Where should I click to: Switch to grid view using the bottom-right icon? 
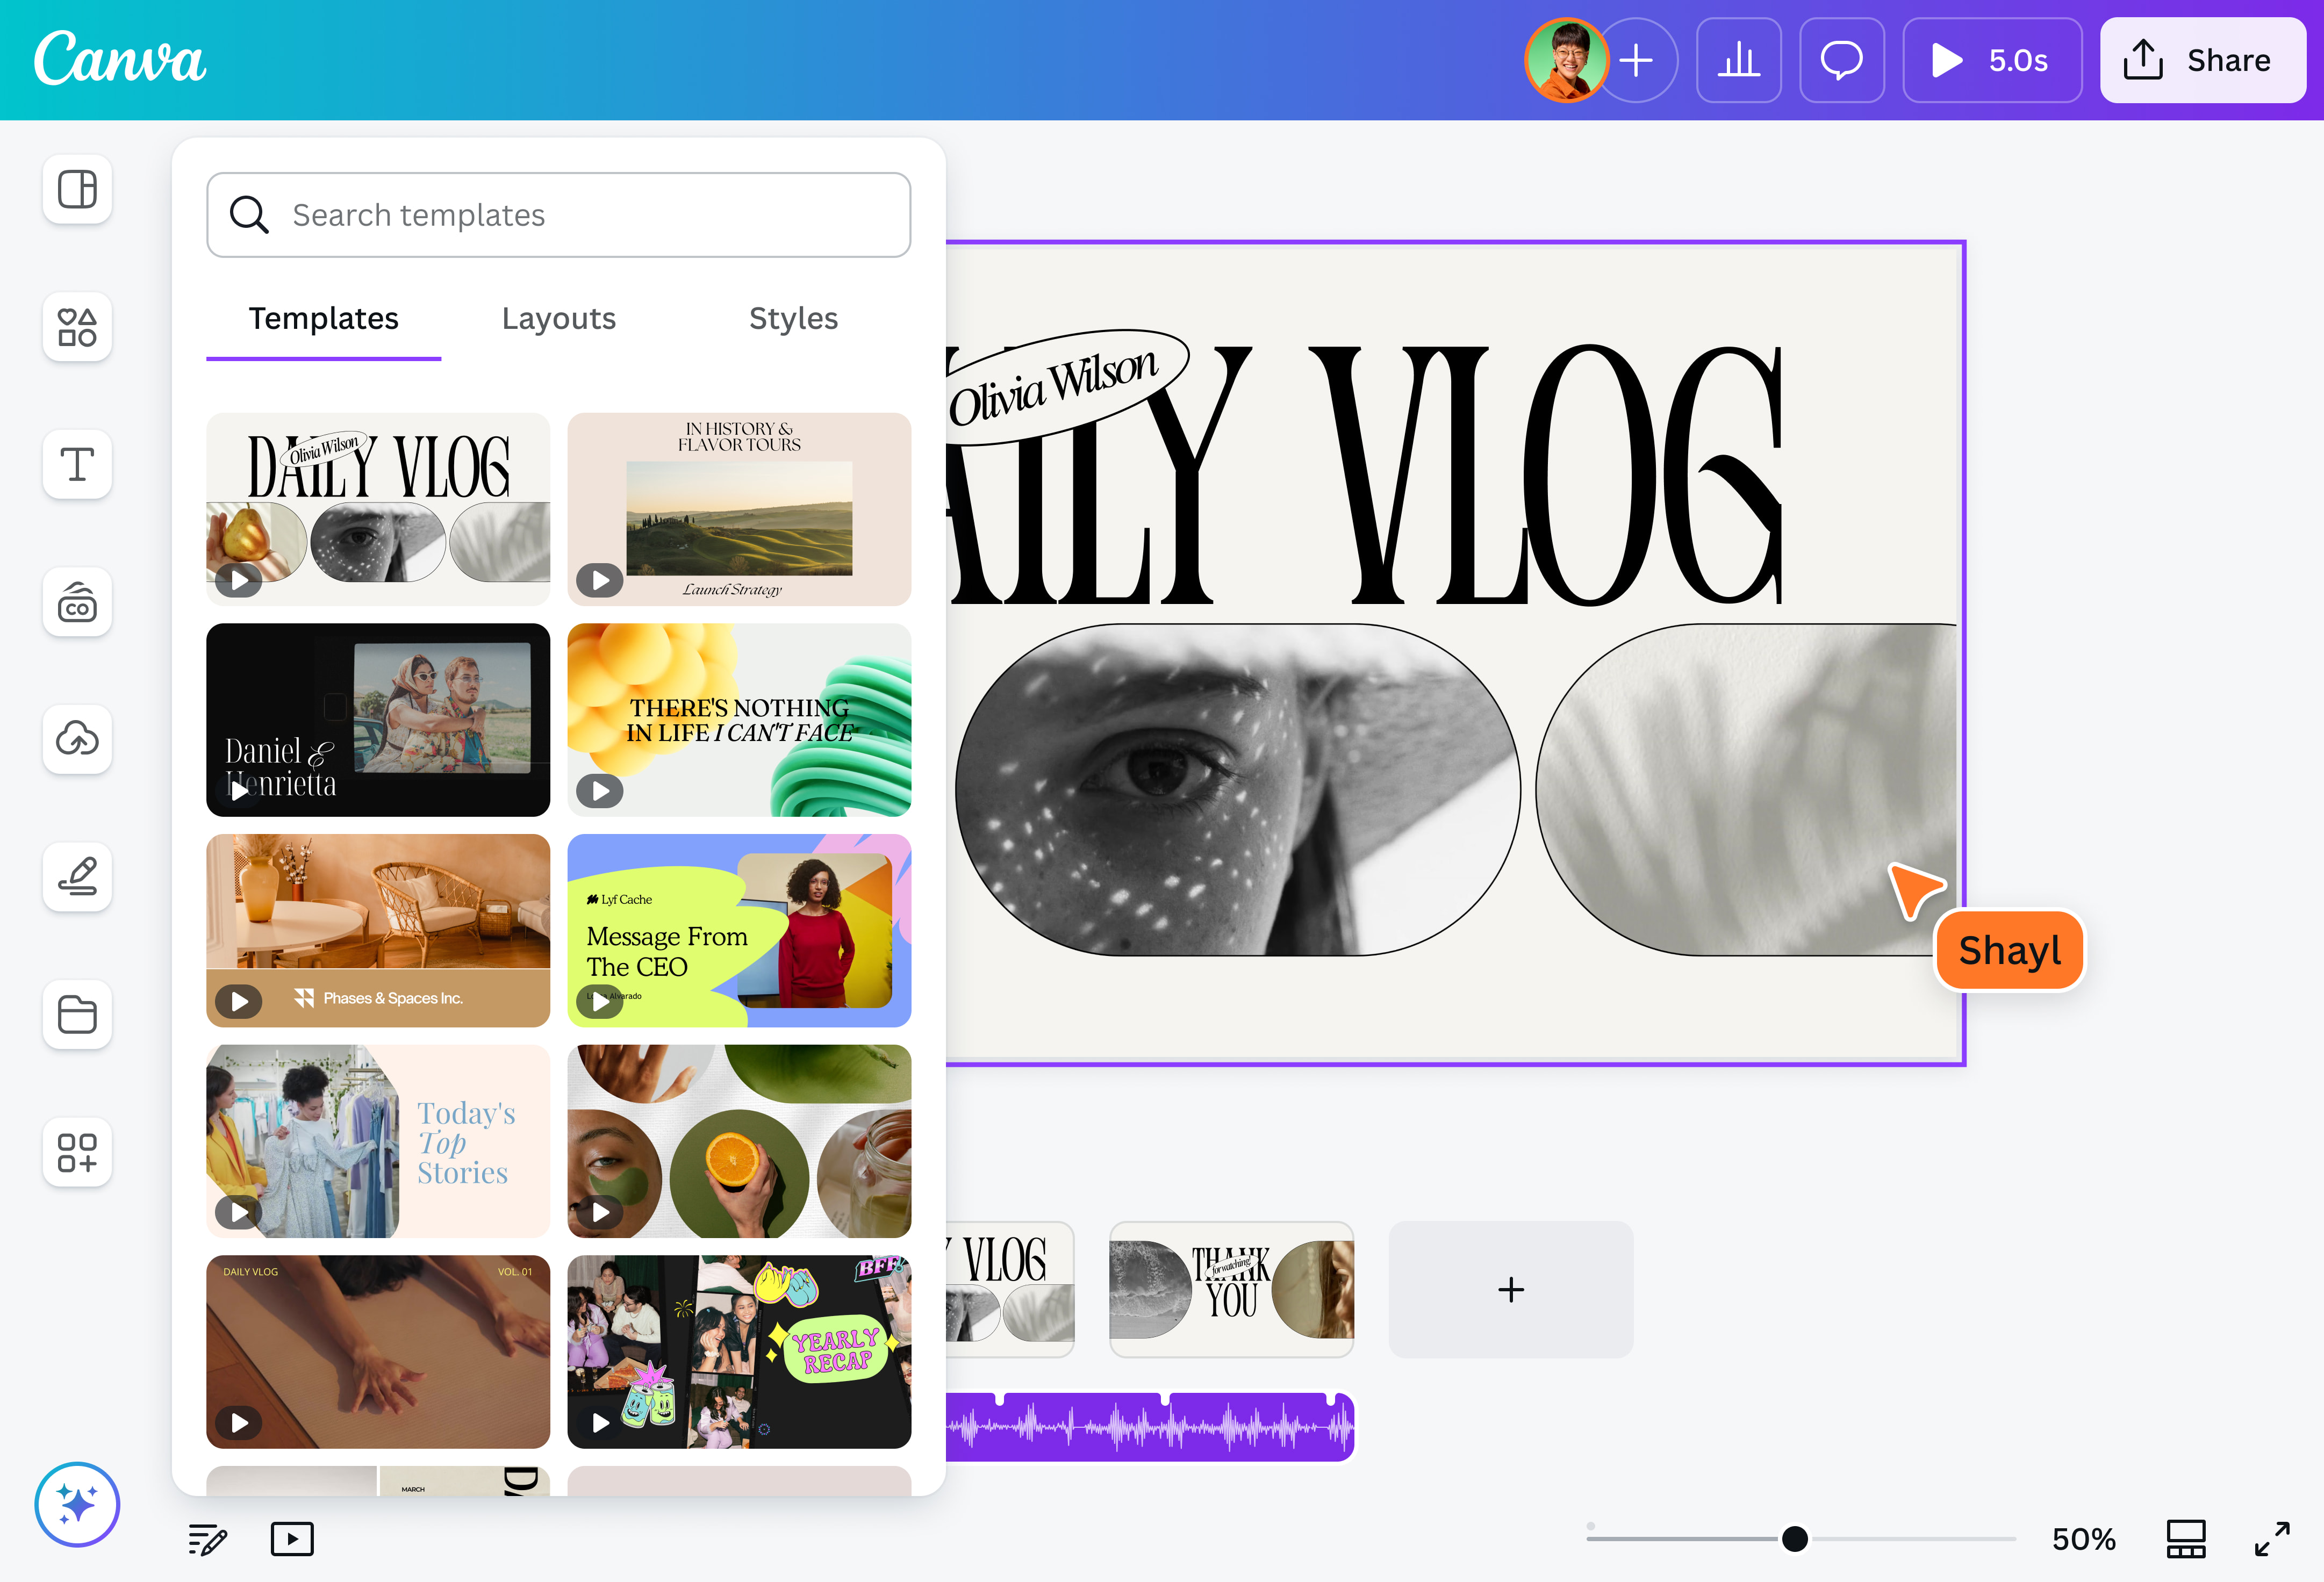pos(2186,1539)
